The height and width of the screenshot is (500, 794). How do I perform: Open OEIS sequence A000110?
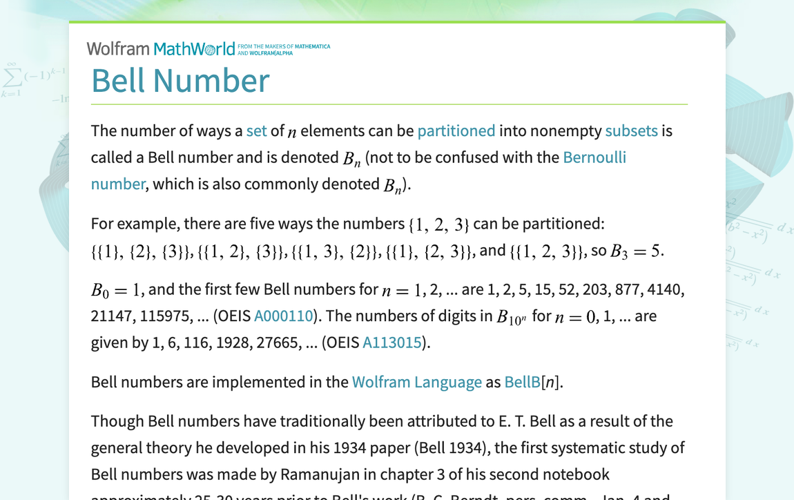(282, 316)
